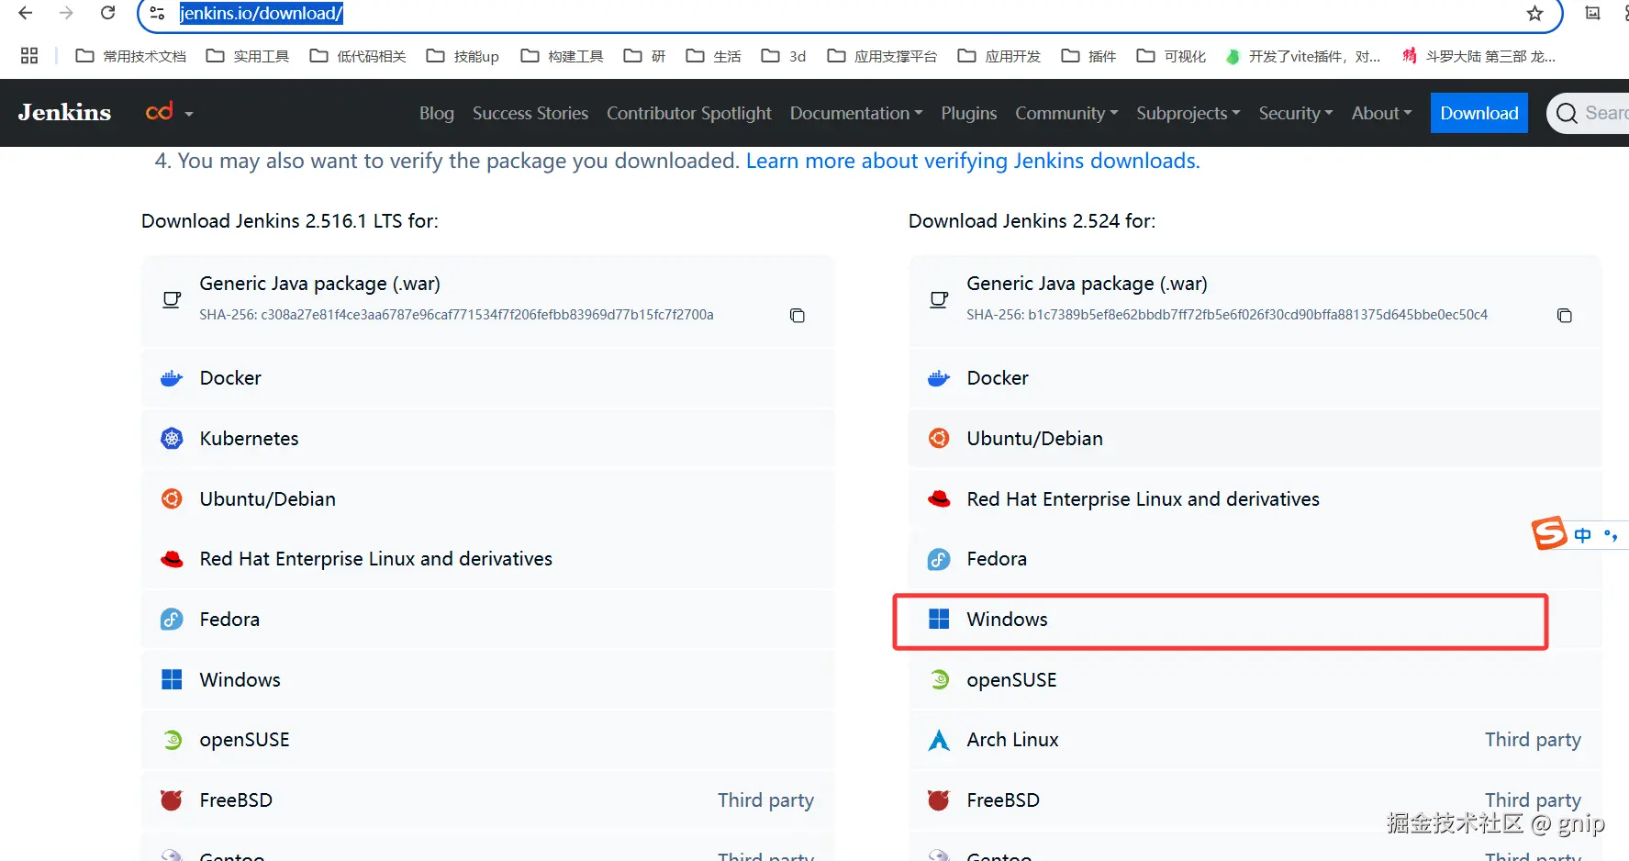Open the Security dropdown menu
This screenshot has height=861, width=1629.
(1295, 113)
